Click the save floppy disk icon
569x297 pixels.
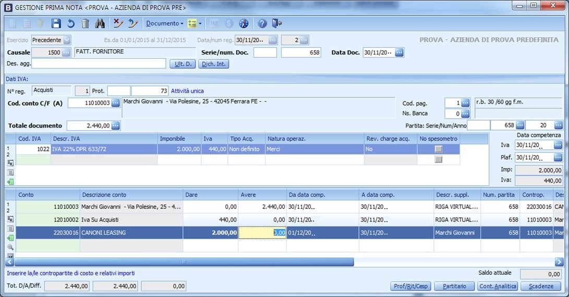(56, 23)
